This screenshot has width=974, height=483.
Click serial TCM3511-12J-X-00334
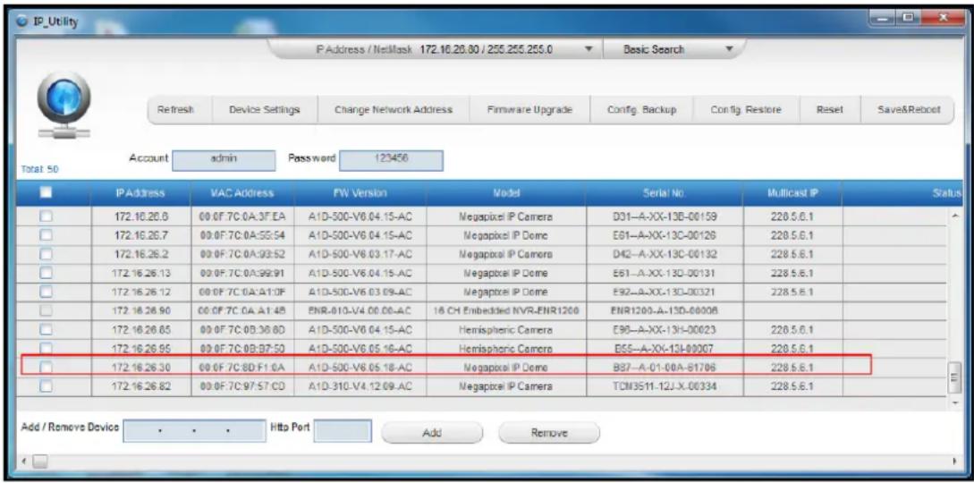pos(664,386)
